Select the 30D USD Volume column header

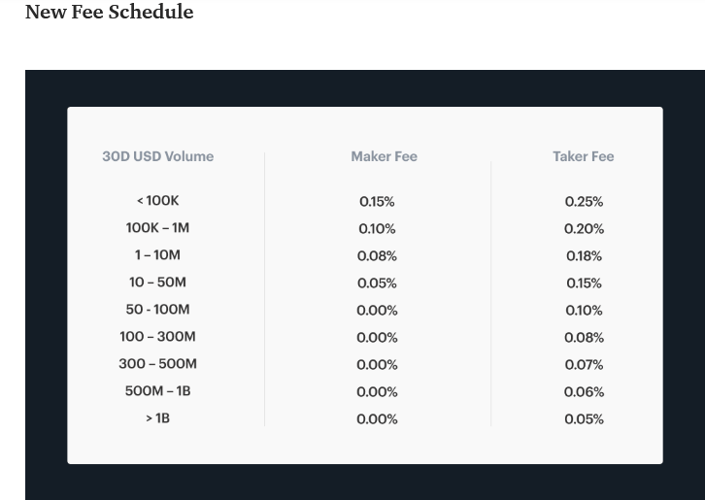[158, 156]
